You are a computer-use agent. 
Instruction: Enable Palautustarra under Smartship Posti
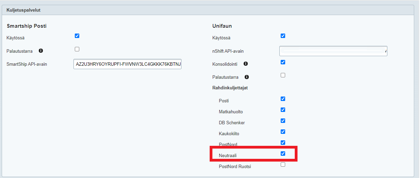(77, 49)
